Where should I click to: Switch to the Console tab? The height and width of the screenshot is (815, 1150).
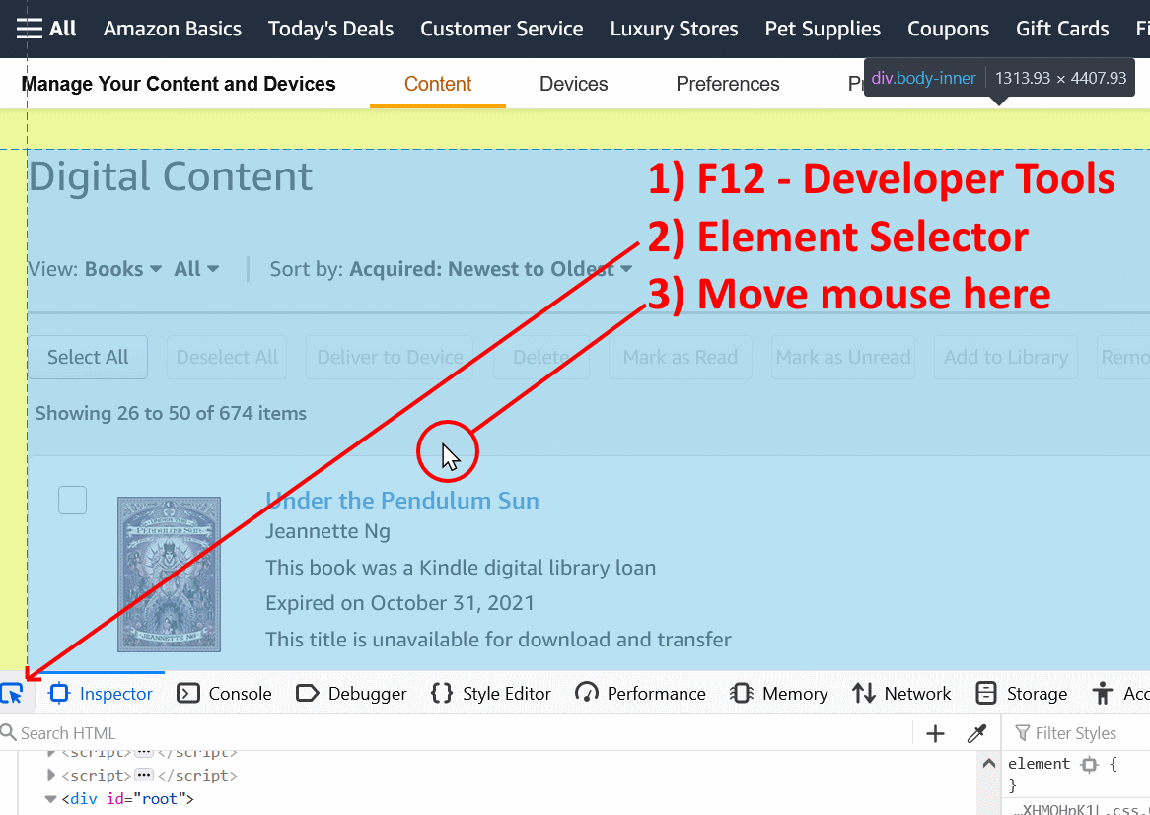click(x=224, y=693)
